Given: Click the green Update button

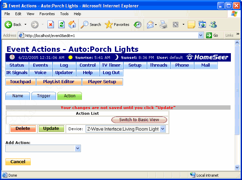Looking at the screenshot, I should [51, 129].
